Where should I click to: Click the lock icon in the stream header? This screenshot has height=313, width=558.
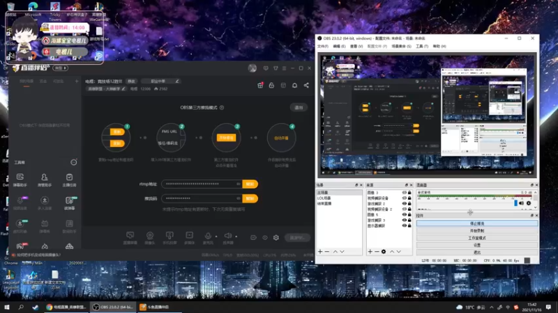(271, 85)
